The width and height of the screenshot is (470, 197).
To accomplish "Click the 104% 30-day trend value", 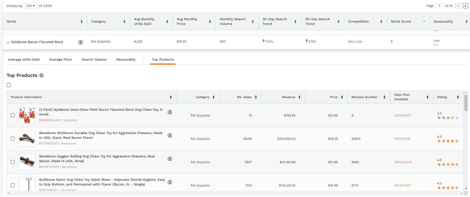I will 268,41.
